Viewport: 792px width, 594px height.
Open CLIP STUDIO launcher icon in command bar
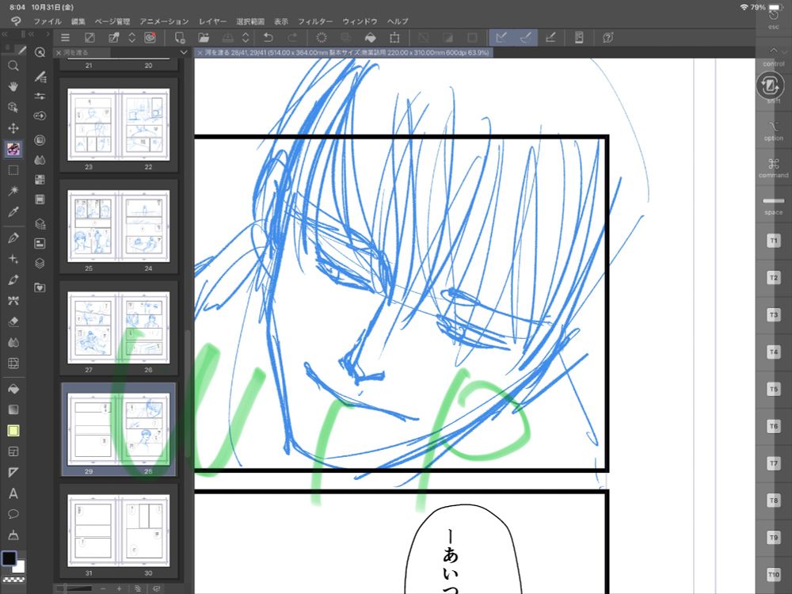pyautogui.click(x=150, y=37)
